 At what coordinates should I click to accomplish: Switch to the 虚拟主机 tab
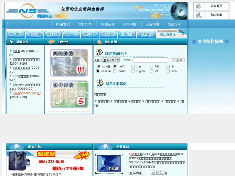point(53,35)
